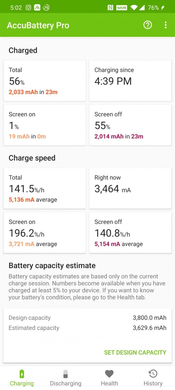Tap the Instagram notification icon in status bar
This screenshot has height=390, width=175.
pyautogui.click(x=28, y=8)
